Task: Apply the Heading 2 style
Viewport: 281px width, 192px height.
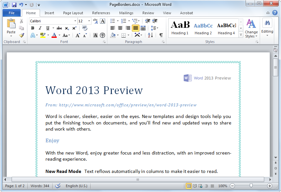Action: 203,28
